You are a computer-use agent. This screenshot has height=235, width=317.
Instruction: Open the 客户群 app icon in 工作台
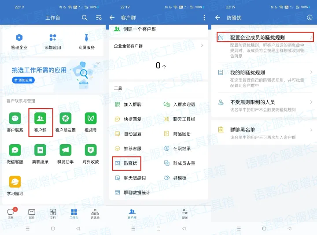(41, 118)
